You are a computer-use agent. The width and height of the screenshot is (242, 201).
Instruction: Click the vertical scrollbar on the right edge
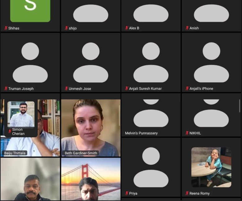pos(240,106)
